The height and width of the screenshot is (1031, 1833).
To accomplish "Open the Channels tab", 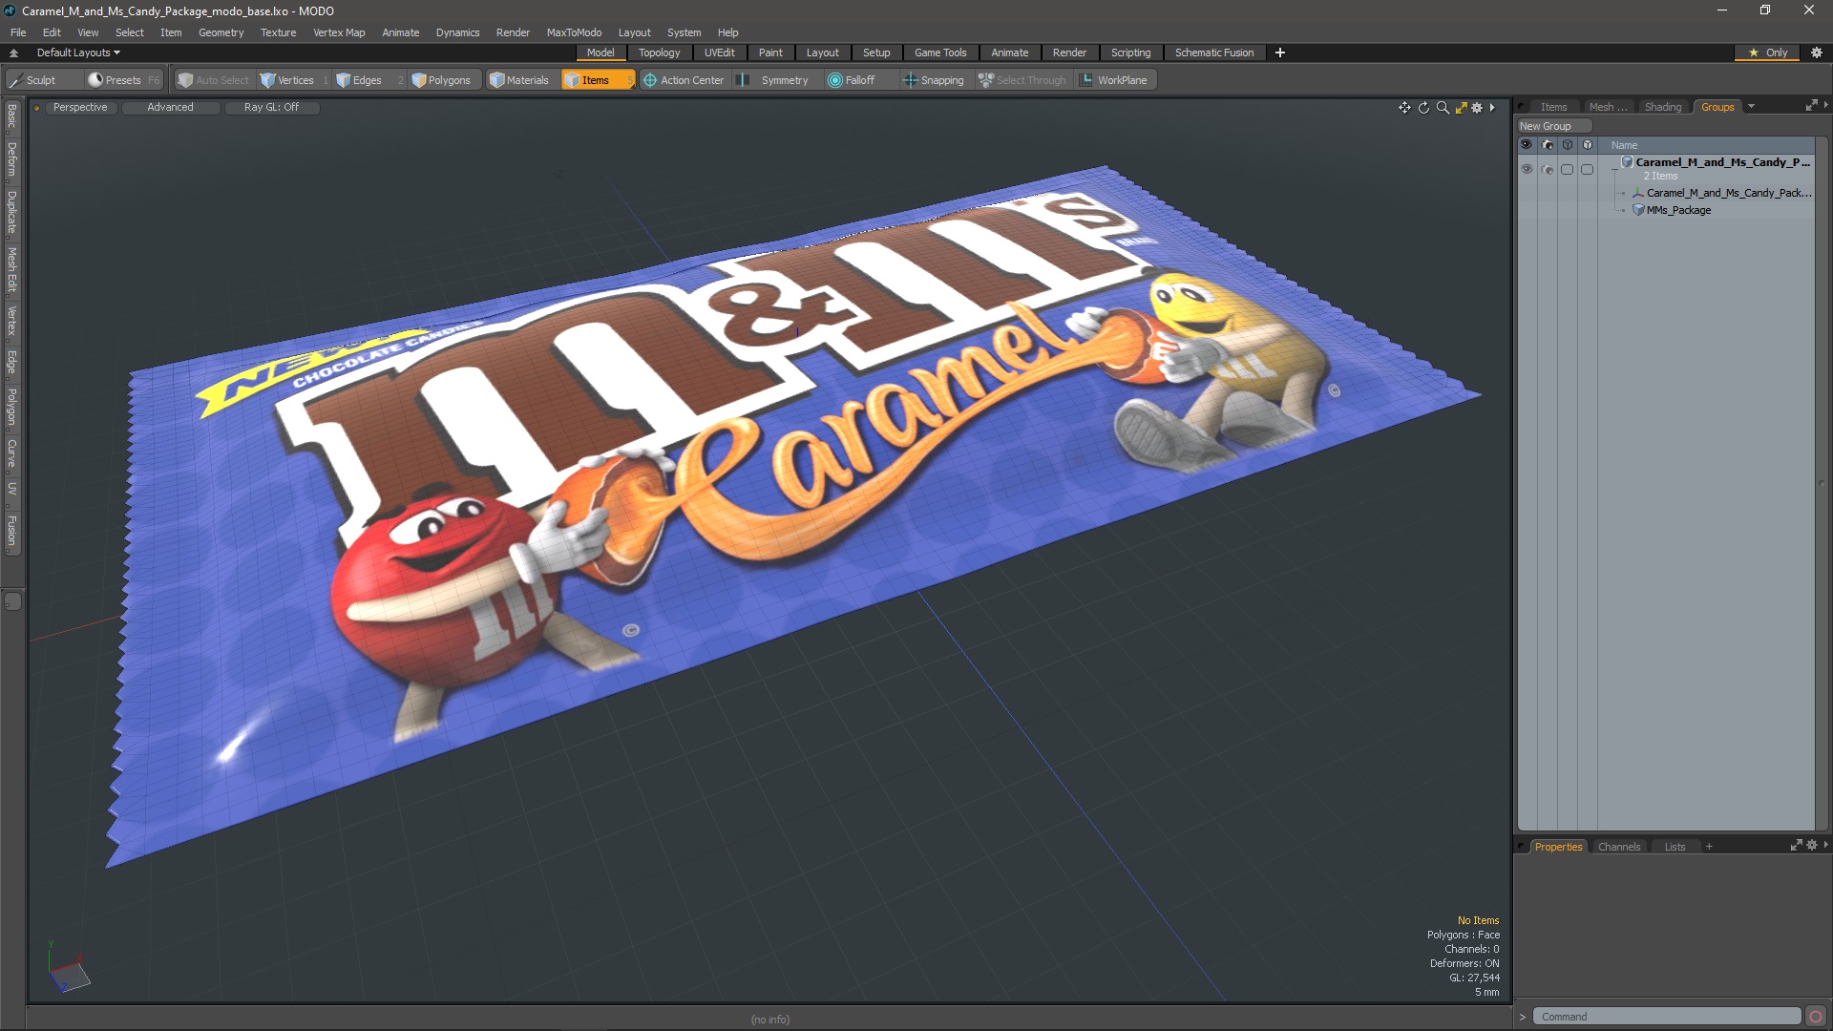I will (1618, 847).
